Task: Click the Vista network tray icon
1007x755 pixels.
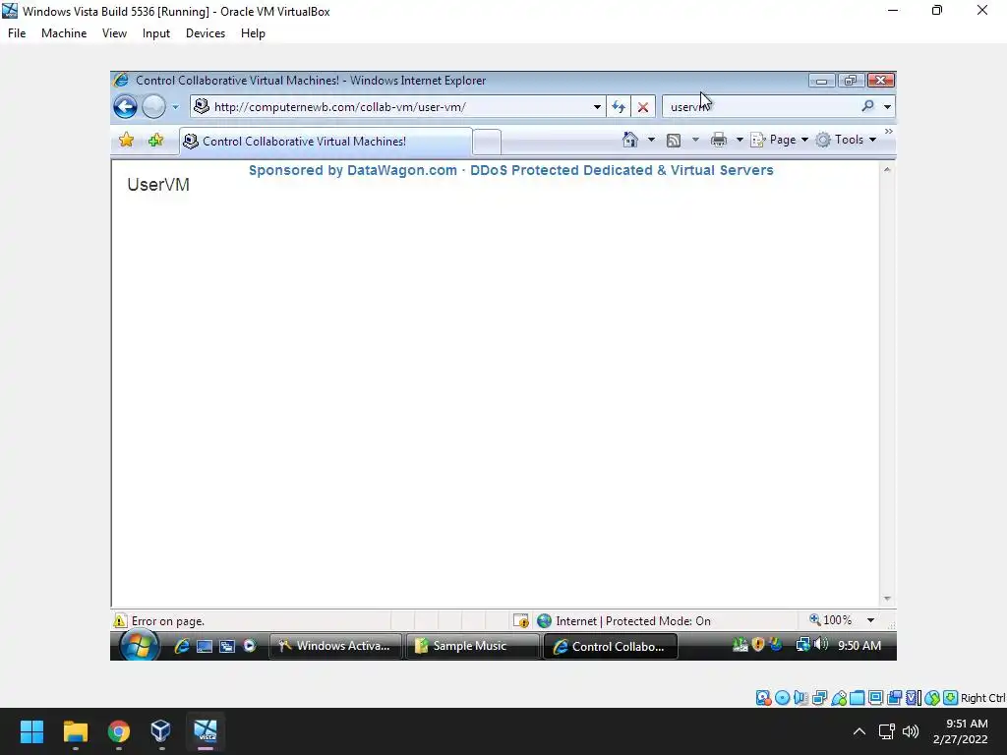Action: click(802, 645)
